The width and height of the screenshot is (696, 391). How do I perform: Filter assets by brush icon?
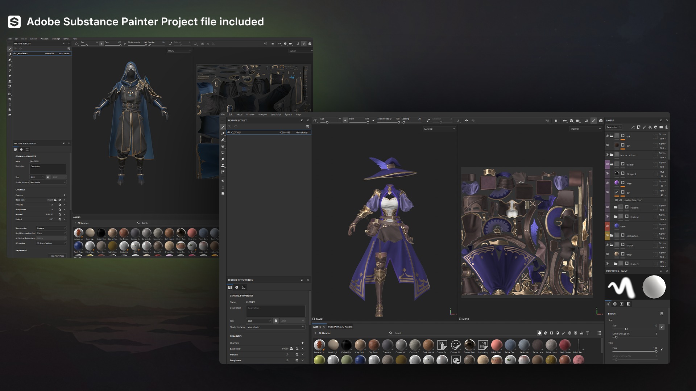(564, 333)
